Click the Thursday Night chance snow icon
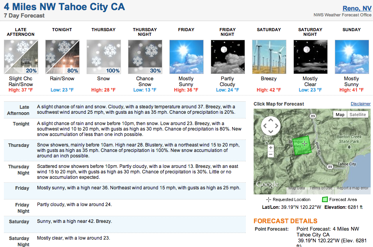The image size is (373, 247). coord(145,57)
